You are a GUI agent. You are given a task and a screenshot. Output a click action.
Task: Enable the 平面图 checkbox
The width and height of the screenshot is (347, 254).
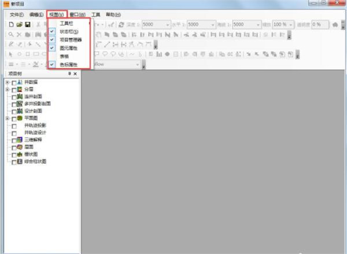coord(14,118)
